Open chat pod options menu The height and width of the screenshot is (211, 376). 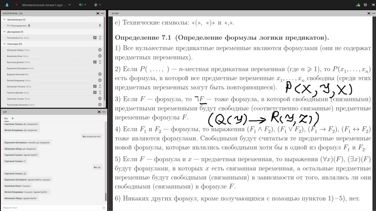pos(104,112)
